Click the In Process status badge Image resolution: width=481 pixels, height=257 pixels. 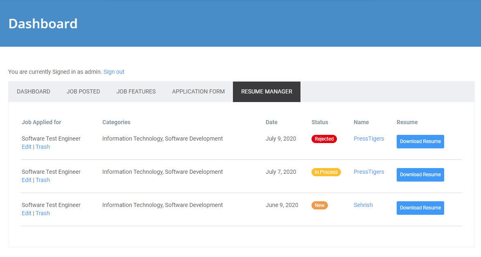coord(326,172)
